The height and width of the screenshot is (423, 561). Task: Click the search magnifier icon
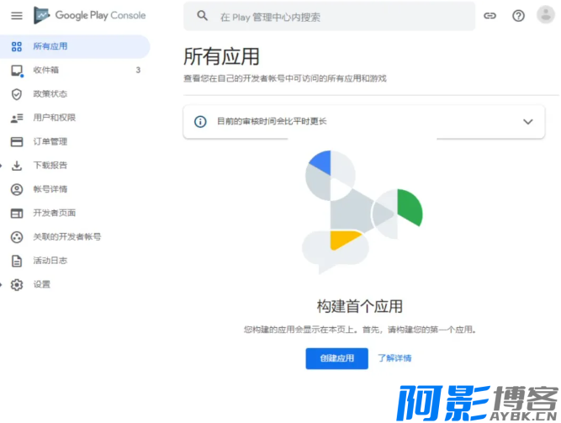point(202,16)
